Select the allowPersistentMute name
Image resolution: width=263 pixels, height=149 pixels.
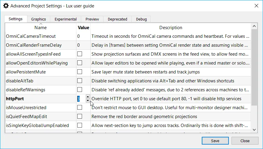pos(26,72)
